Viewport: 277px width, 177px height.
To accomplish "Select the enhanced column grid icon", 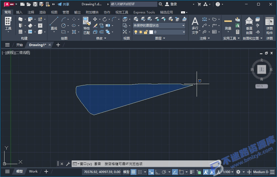I will click(x=40, y=19).
